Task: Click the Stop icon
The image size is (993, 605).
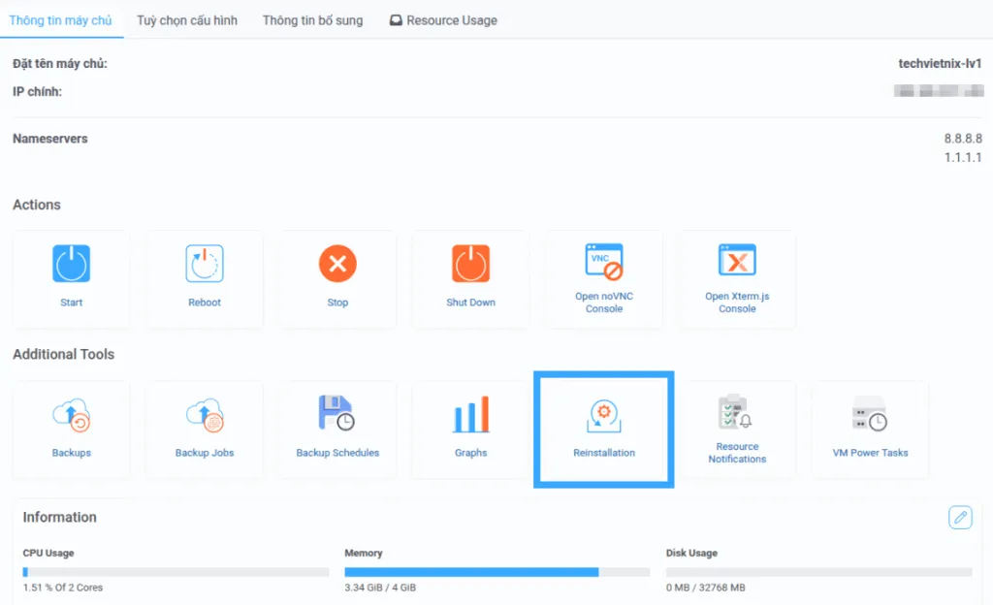Action: point(336,263)
